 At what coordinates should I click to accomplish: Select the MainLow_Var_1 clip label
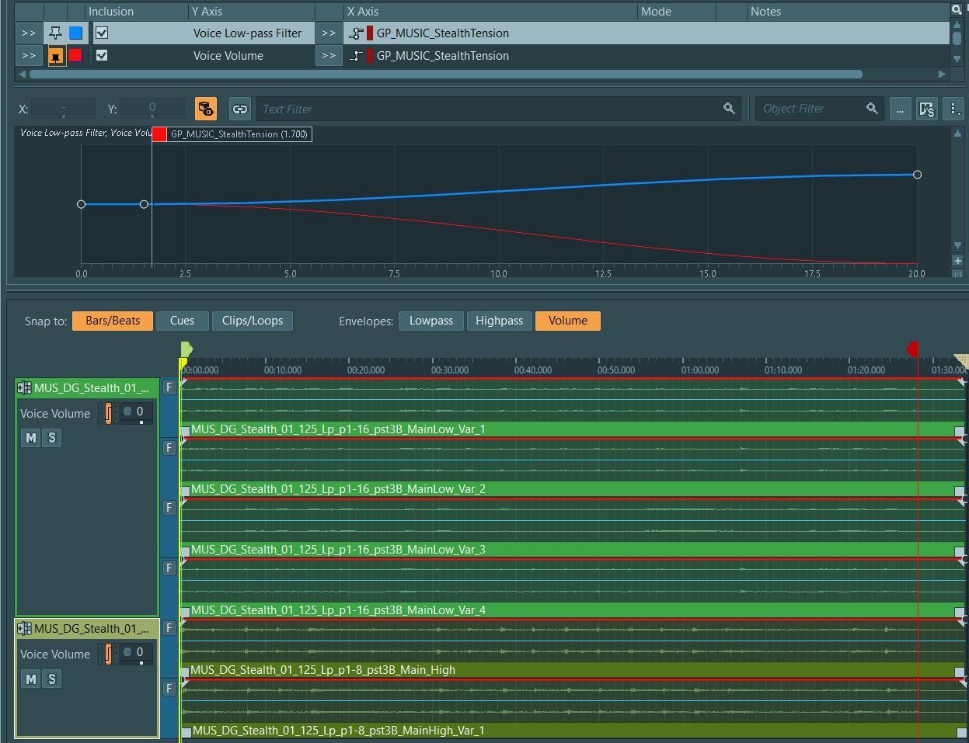(338, 429)
